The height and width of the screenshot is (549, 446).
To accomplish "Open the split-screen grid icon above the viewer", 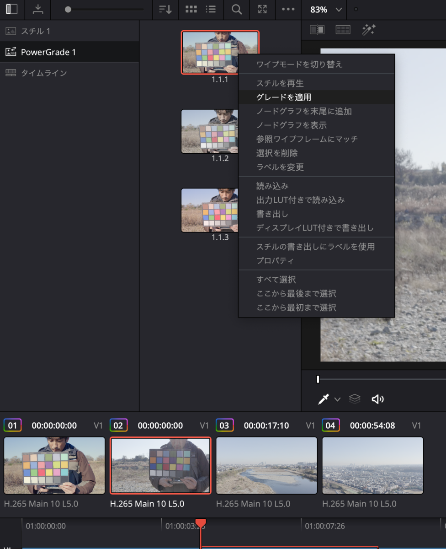I will coord(343,29).
